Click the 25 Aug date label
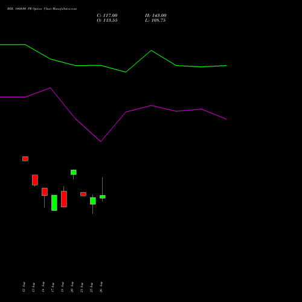The width and height of the screenshot is (302, 302). click(91, 287)
